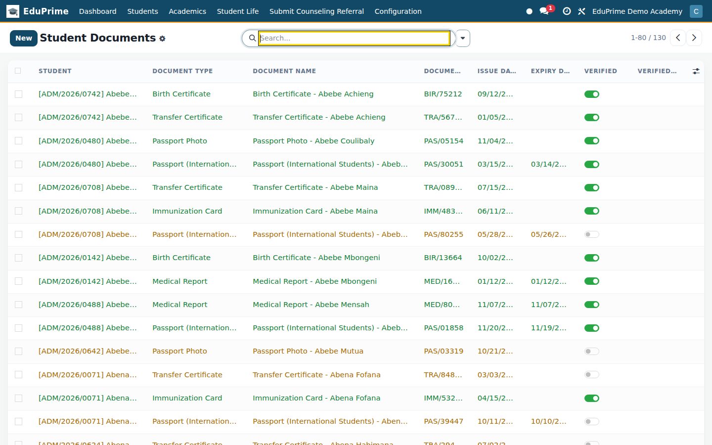Check the Transfer Certificate - Abebe Maina row
This screenshot has width=712, height=445.
(x=18, y=187)
